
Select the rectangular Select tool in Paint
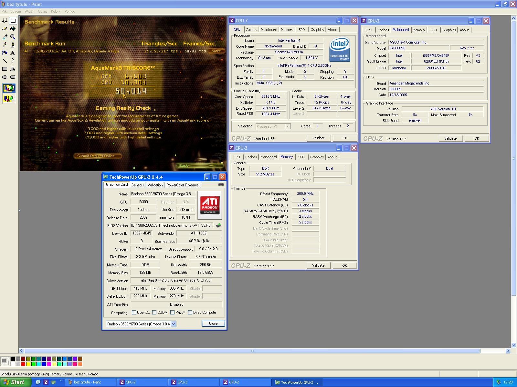(x=13, y=21)
